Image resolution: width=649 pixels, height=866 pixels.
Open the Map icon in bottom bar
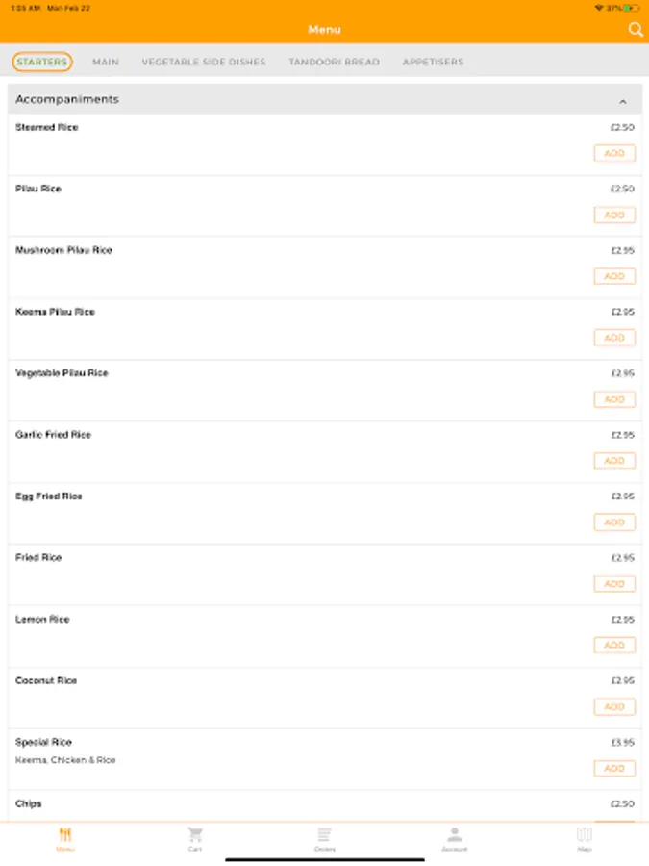click(x=585, y=835)
